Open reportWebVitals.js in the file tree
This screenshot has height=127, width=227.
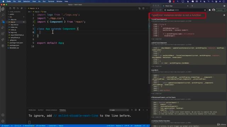coord(17,35)
